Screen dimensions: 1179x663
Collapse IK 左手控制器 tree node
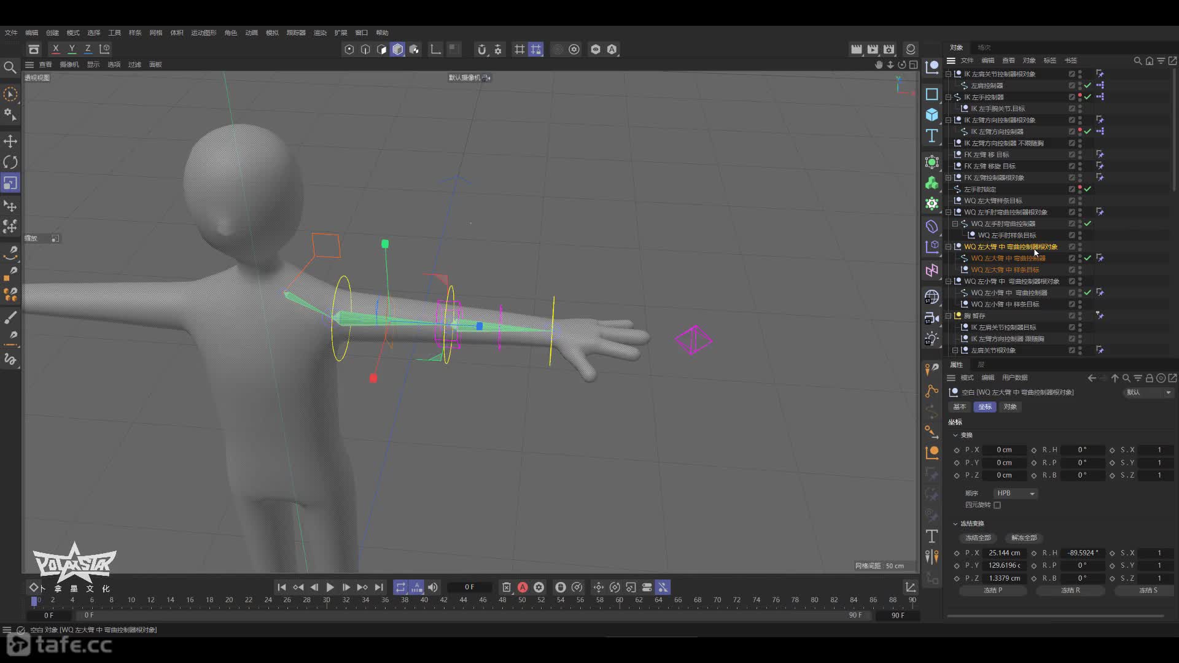(949, 97)
